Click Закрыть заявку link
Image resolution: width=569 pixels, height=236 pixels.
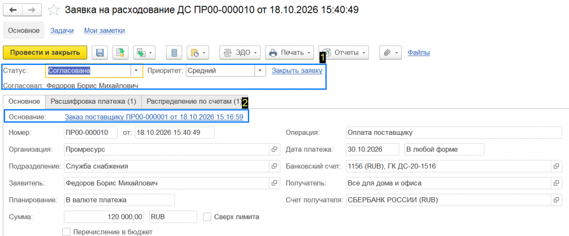(297, 71)
